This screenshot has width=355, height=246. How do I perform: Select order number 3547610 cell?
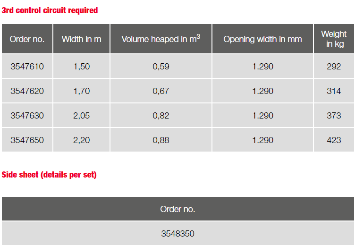pyautogui.click(x=27, y=67)
